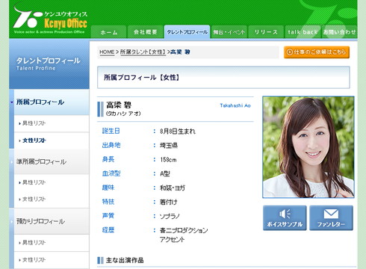Open 女性リスト under 預かりプロフィール
366x269 pixels.
click(x=52, y=260)
